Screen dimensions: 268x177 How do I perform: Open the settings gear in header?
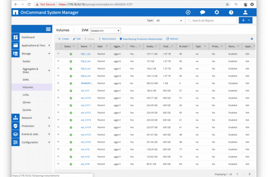pos(217,12)
